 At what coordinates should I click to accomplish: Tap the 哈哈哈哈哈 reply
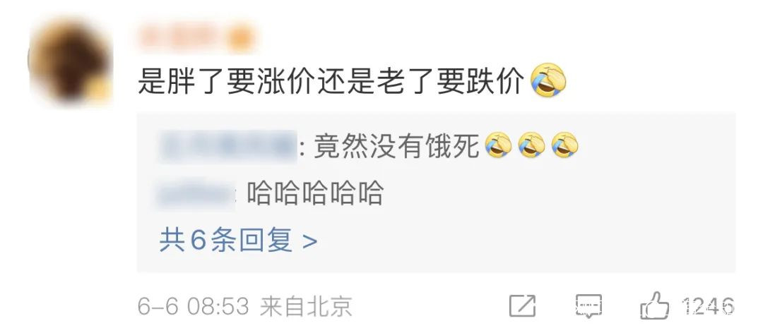pos(315,193)
